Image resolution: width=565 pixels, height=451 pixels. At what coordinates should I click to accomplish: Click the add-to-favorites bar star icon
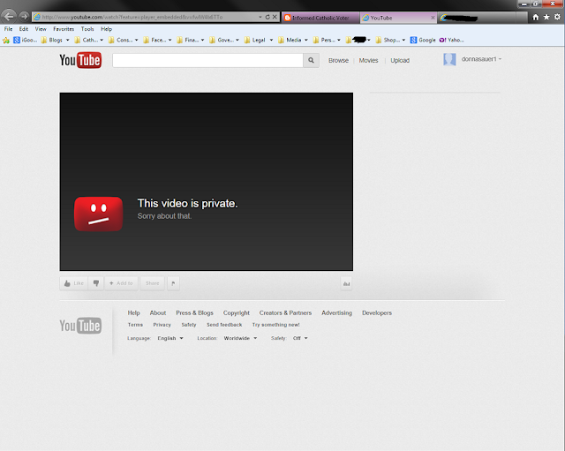tap(6, 40)
